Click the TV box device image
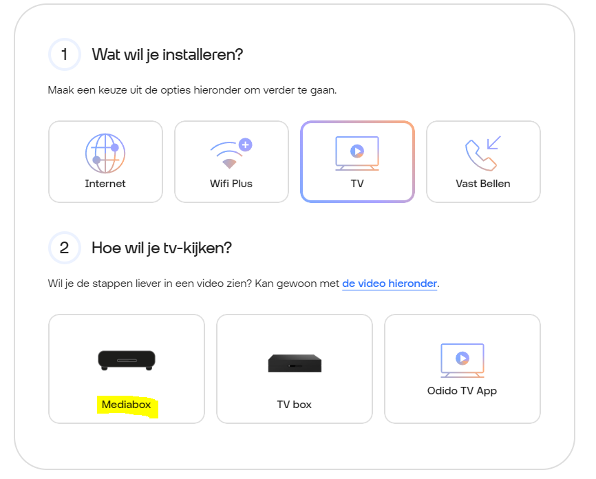This screenshot has width=596, height=479. click(295, 363)
